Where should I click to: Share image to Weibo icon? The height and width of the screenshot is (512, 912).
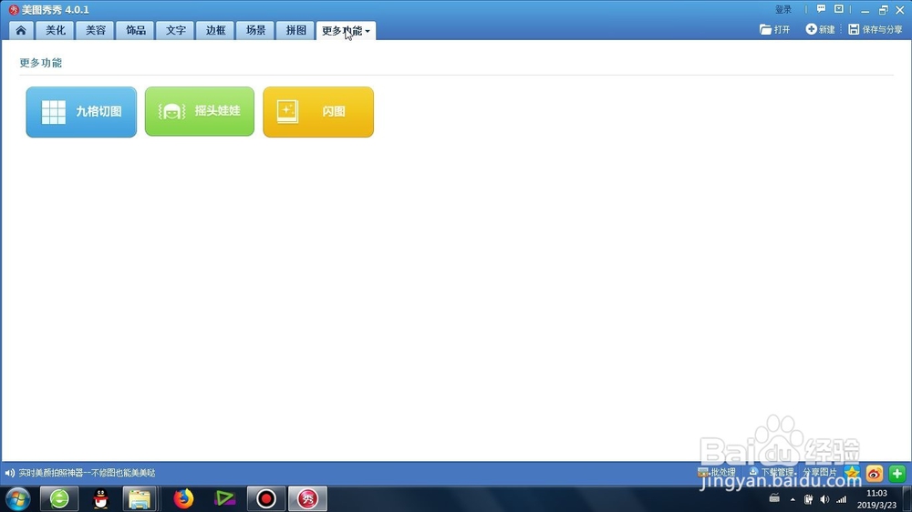875,474
